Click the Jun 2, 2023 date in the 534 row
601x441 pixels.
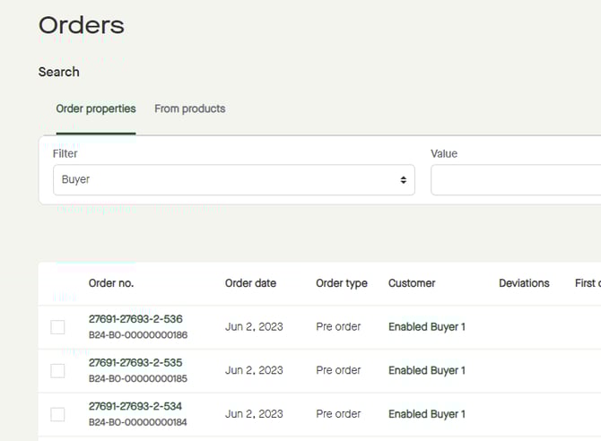(254, 414)
